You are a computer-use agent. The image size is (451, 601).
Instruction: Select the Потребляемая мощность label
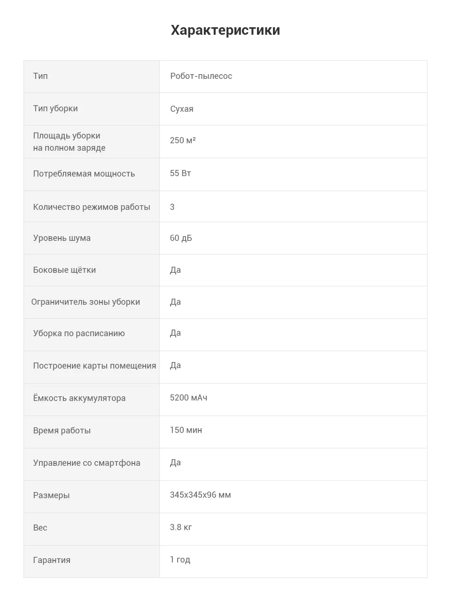pyautogui.click(x=84, y=174)
